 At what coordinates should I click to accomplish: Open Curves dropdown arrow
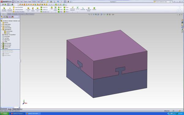pos(78,12)
